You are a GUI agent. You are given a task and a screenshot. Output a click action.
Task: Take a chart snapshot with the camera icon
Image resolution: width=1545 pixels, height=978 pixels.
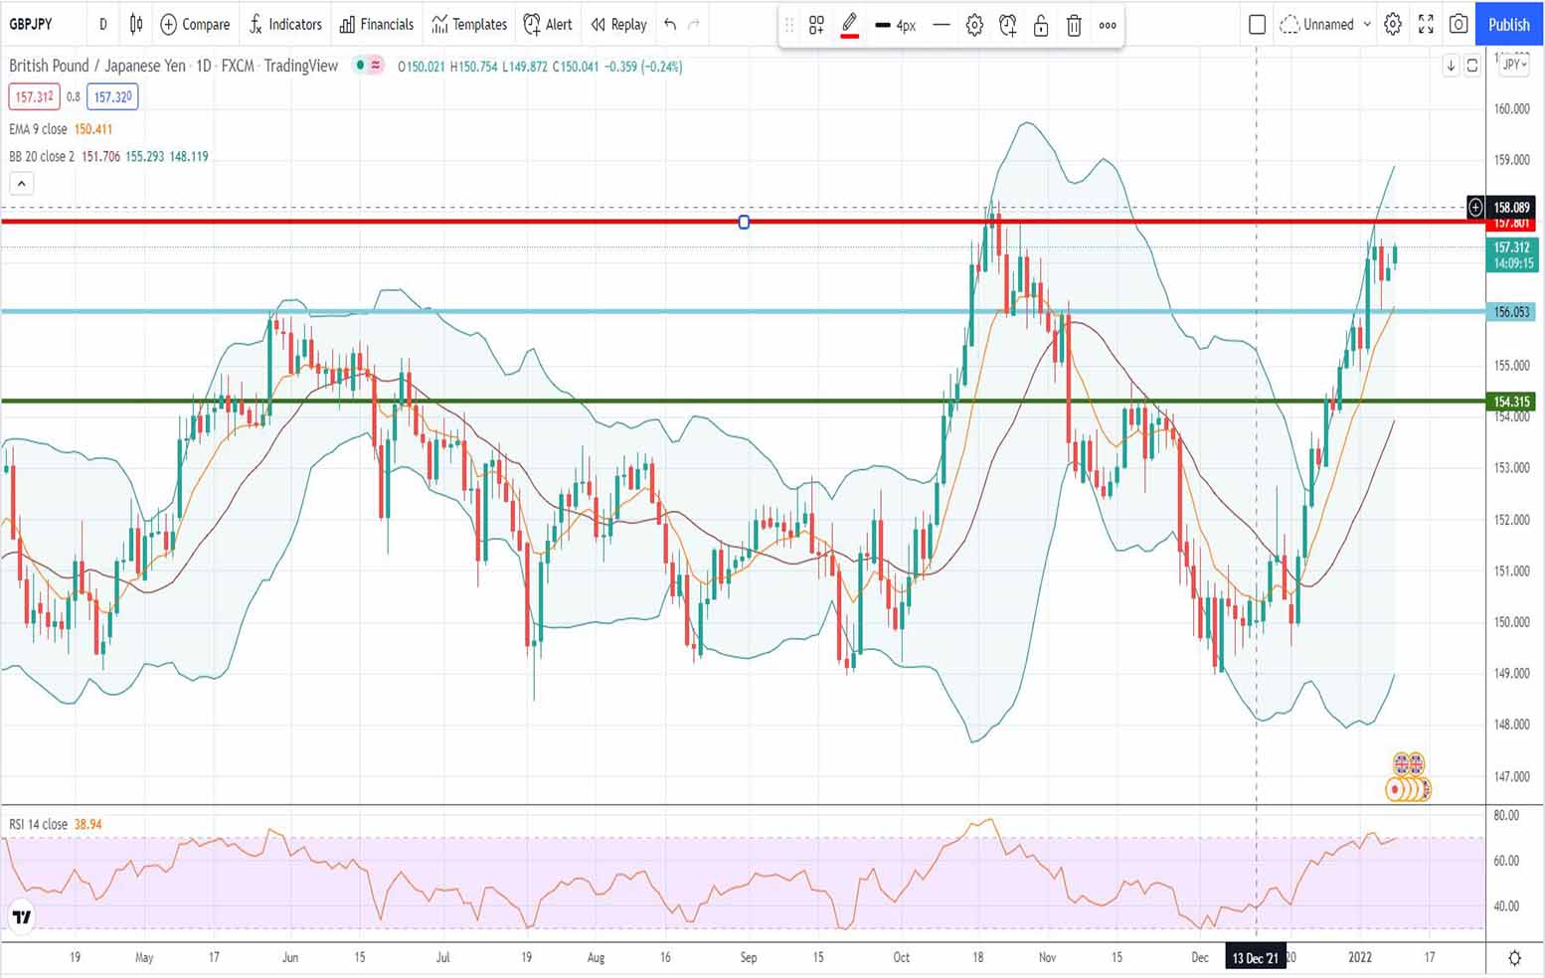pos(1459,25)
